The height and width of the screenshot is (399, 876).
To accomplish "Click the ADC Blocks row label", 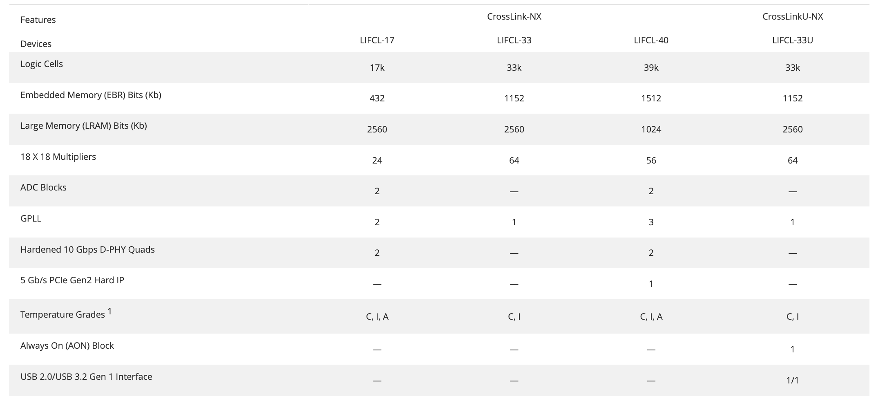I will [x=43, y=187].
